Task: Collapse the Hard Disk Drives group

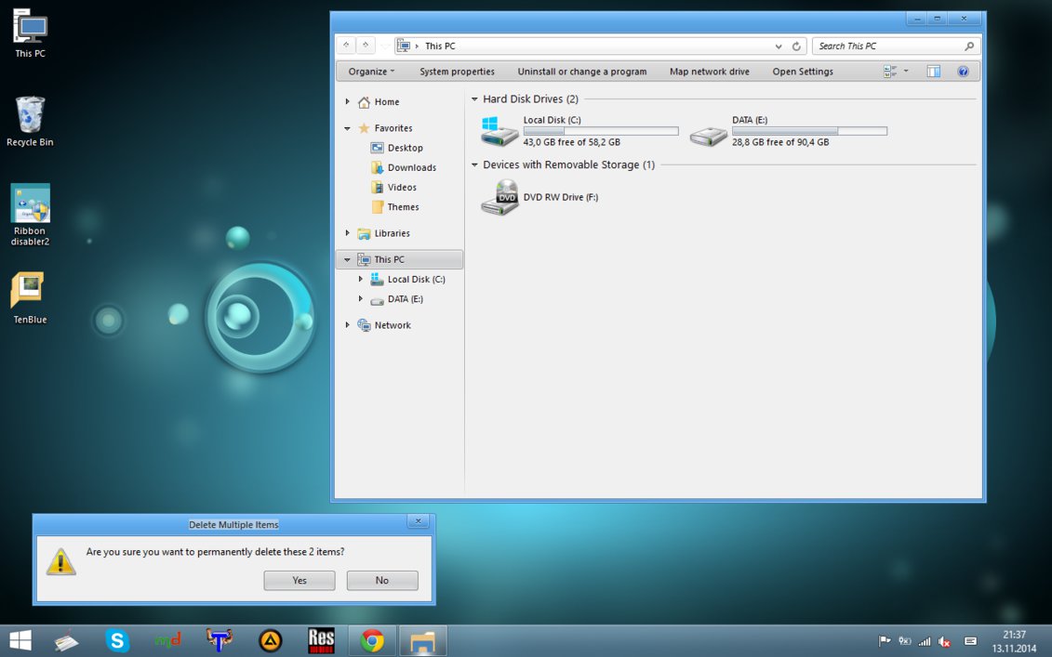Action: [x=474, y=99]
